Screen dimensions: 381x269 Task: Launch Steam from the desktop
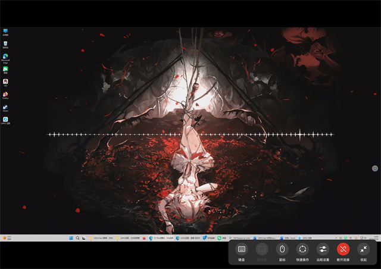5,108
